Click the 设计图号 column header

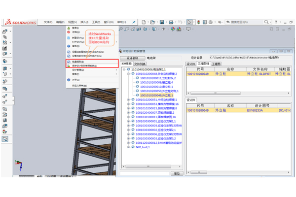pos(262,106)
